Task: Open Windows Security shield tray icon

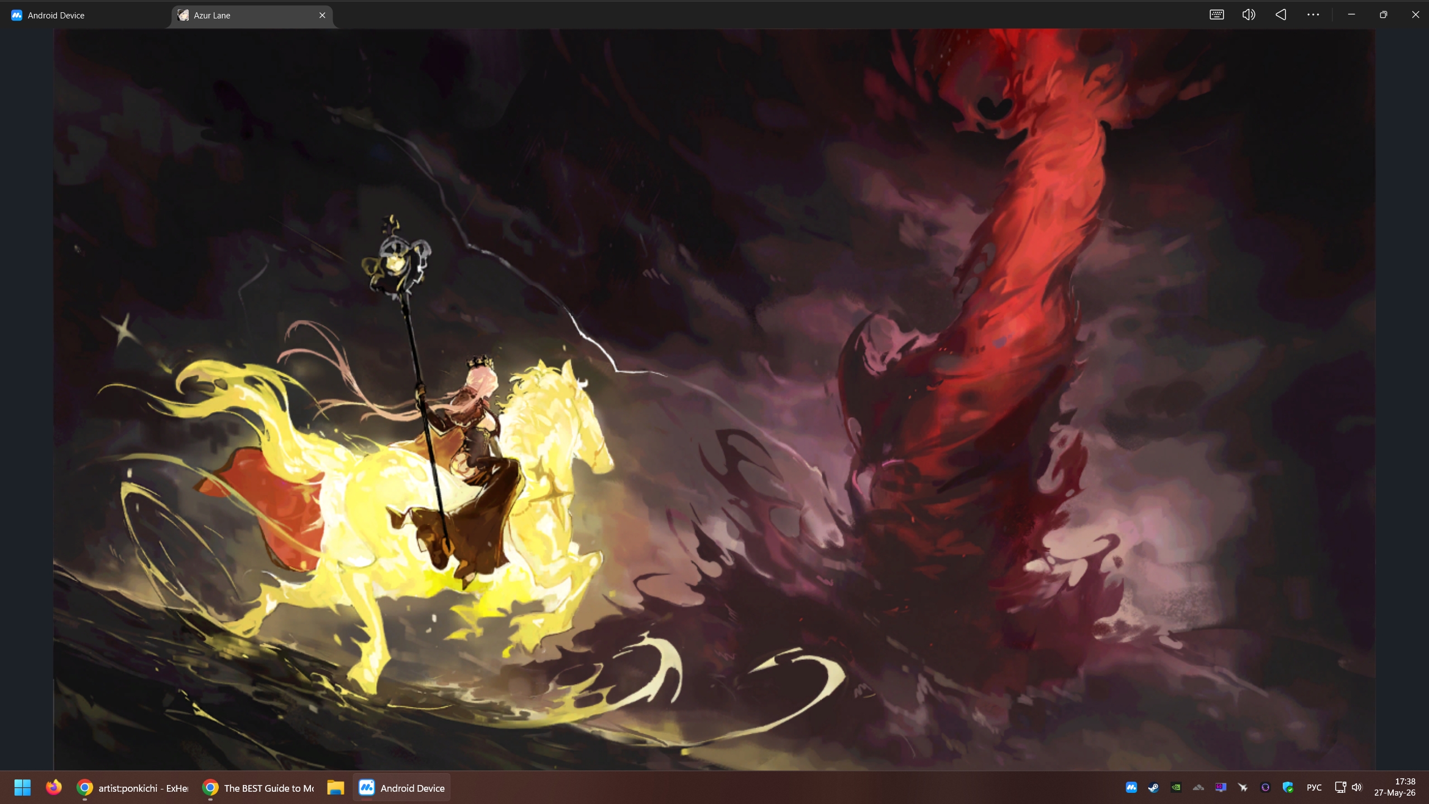Action: (1288, 788)
